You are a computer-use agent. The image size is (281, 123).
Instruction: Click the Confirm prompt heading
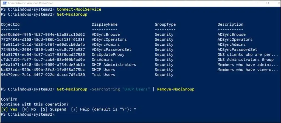point(9,99)
